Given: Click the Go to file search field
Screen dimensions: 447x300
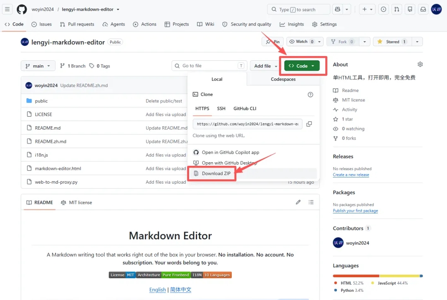Looking at the screenshot, I should tap(209, 66).
